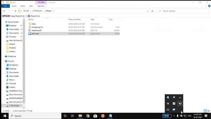This screenshot has height=119, width=211.
Task: Click the microphone icon in system tray
Action: [x=178, y=116]
